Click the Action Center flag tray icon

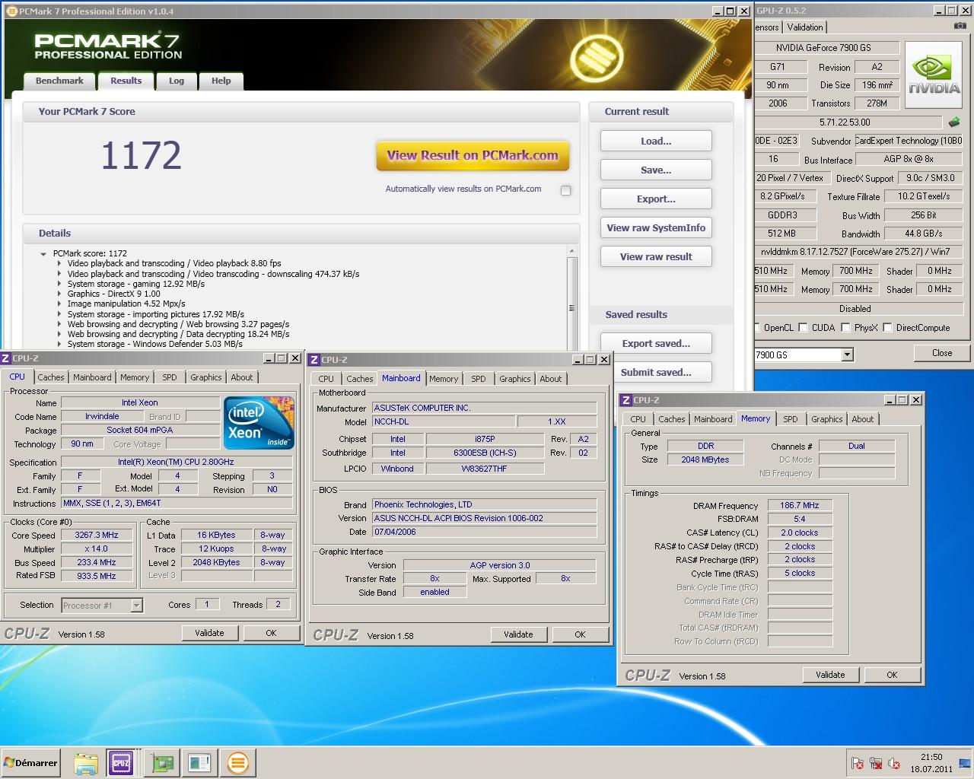pyautogui.click(x=858, y=764)
